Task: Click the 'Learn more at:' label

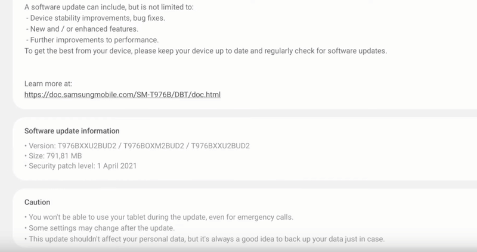Action: pyautogui.click(x=48, y=83)
